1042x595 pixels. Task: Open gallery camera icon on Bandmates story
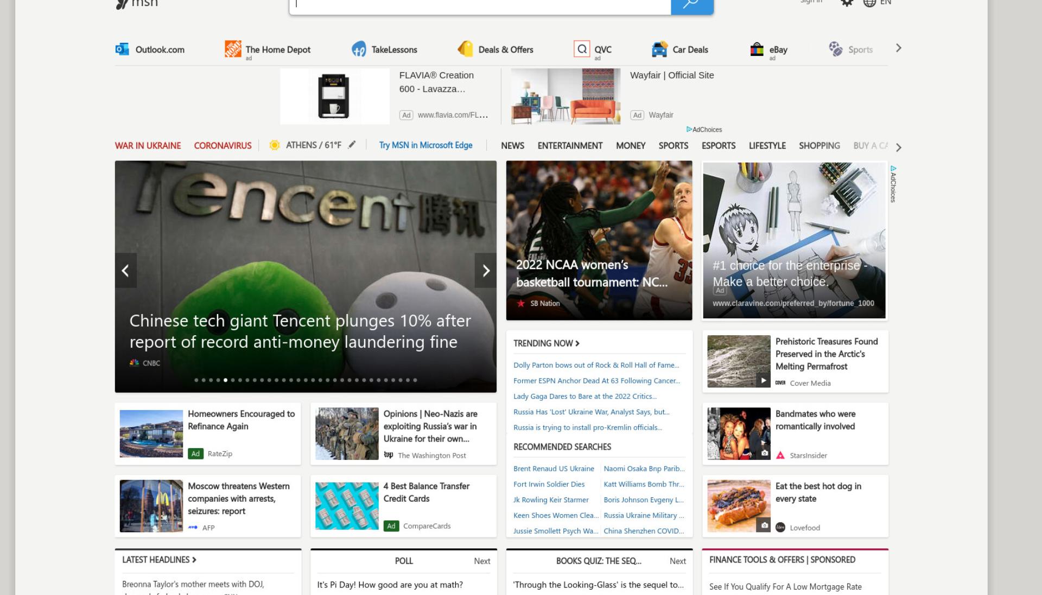[764, 453]
